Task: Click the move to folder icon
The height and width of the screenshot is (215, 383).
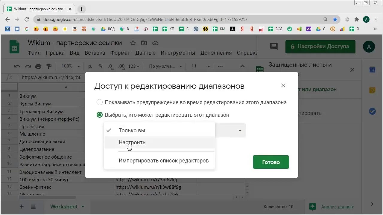Action: (144, 43)
